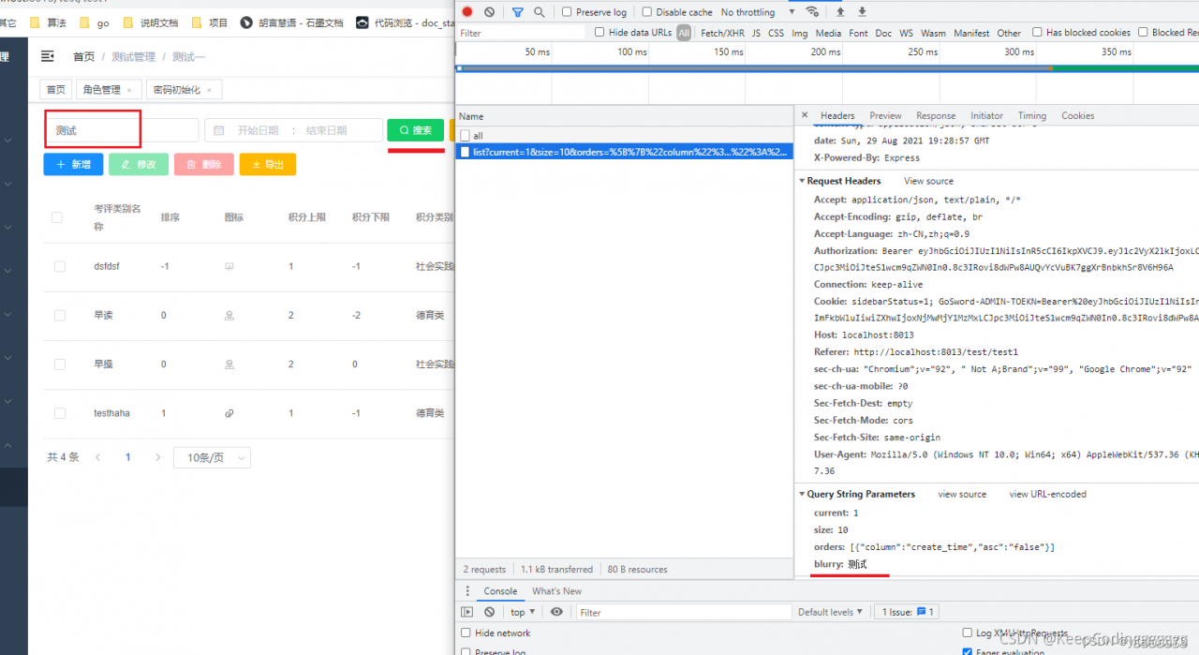1199x655 pixels.
Task: Tick the Hide data URLs checkbox
Action: coord(599,33)
